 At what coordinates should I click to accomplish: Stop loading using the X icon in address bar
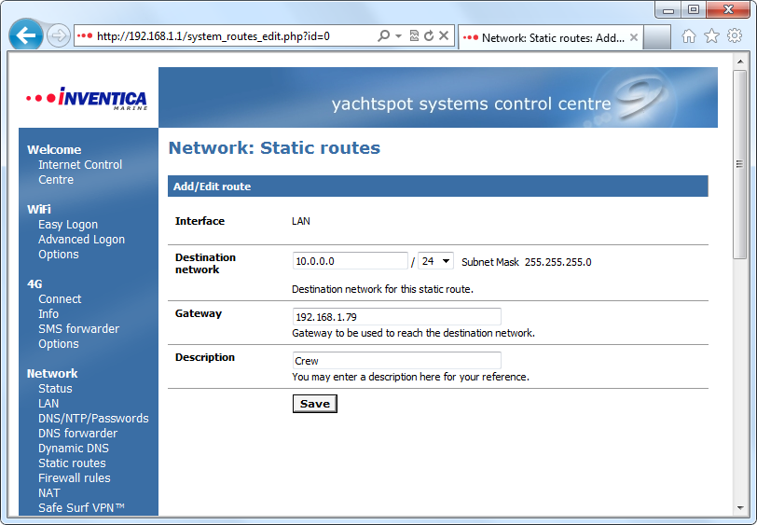444,35
